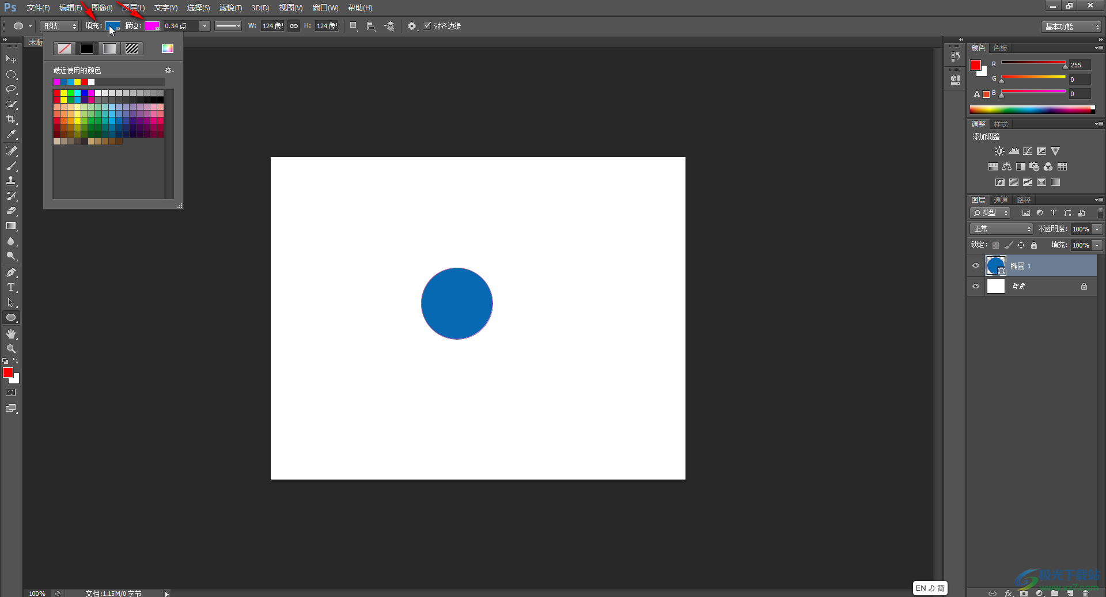The width and height of the screenshot is (1106, 597).
Task: Choose the gradient fill button
Action: pyautogui.click(x=109, y=49)
